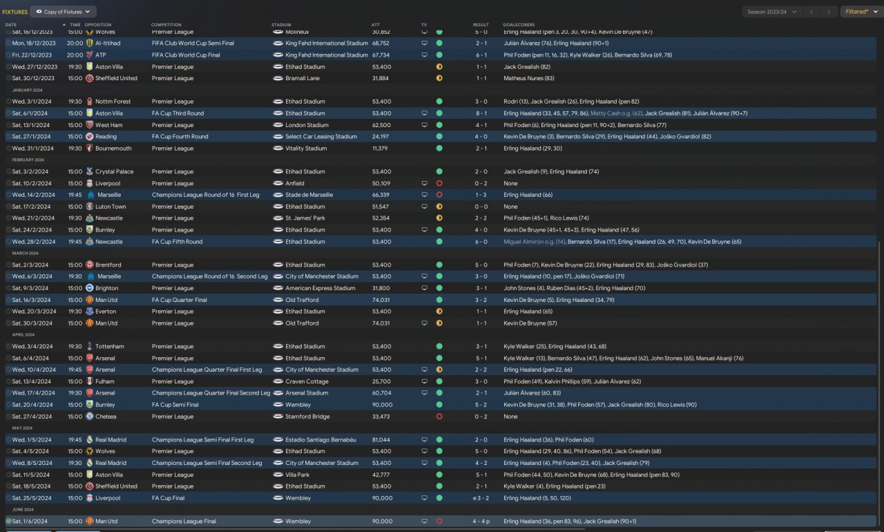Open the Bramall Lane stadium link
This screenshot has width=884, height=532.
click(302, 78)
